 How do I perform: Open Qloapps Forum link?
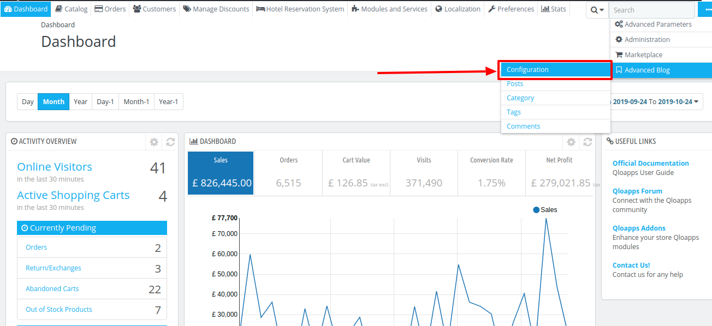(x=637, y=191)
